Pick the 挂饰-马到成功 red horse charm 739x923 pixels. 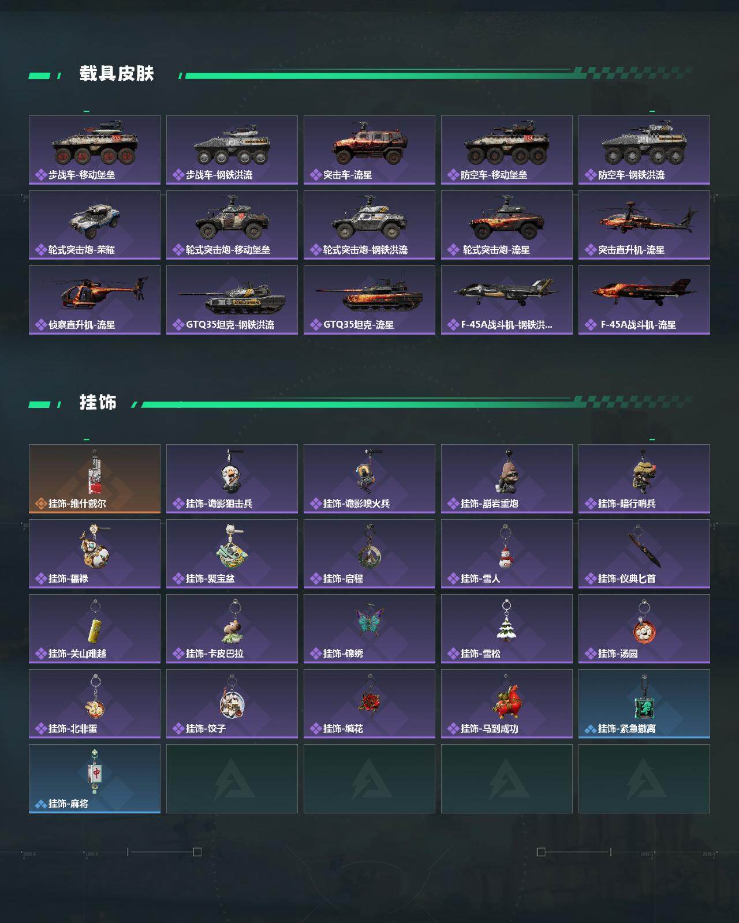pyautogui.click(x=507, y=704)
